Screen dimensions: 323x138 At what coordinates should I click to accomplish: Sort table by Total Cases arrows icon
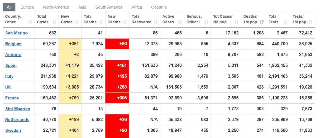[x=54, y=22]
